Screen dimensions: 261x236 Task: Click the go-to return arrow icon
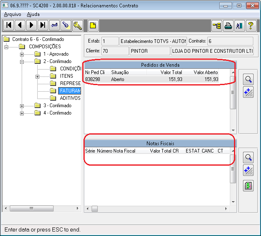coord(54,25)
